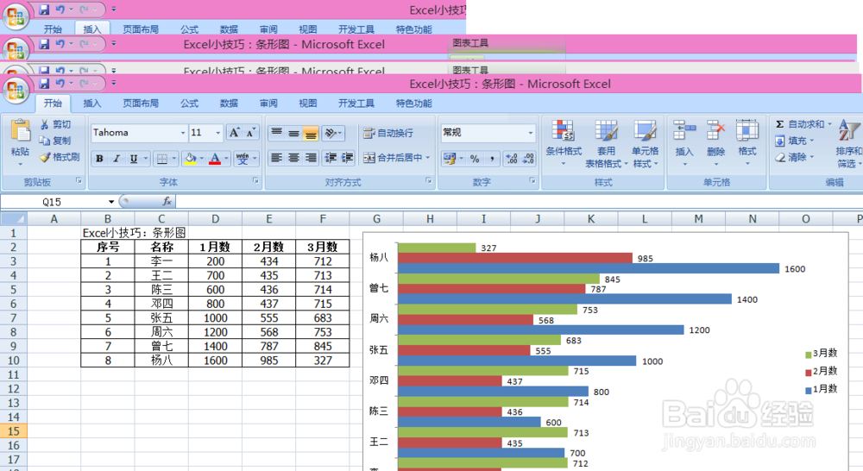Open the font size 11 dropdown

tap(218, 133)
